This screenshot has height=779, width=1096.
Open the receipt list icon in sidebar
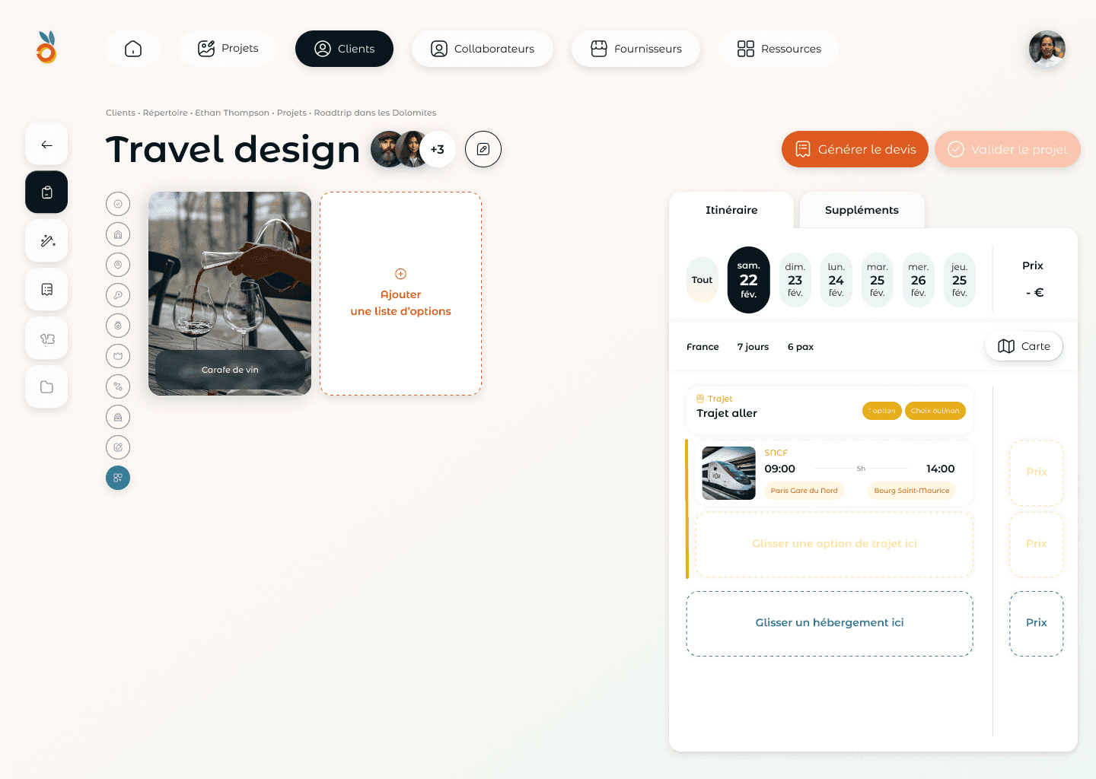pos(46,290)
